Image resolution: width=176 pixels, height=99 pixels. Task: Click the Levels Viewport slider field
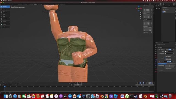click(169, 65)
